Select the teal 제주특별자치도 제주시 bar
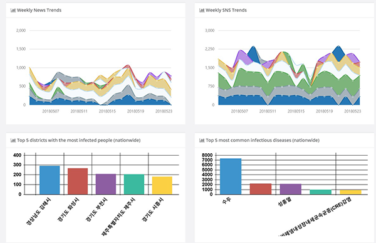The image size is (376, 243). pyautogui.click(x=134, y=185)
